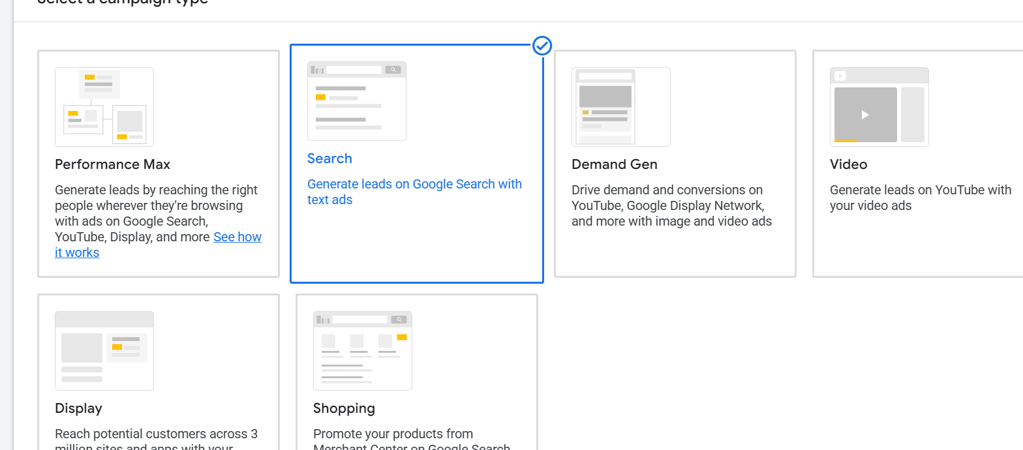This screenshot has height=450, width=1023.
Task: Click the Search campaign title
Action: pos(329,158)
